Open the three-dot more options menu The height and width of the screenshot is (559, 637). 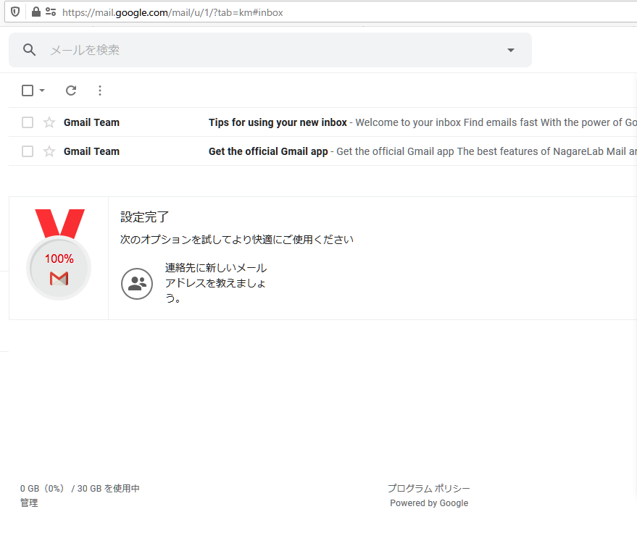[100, 90]
